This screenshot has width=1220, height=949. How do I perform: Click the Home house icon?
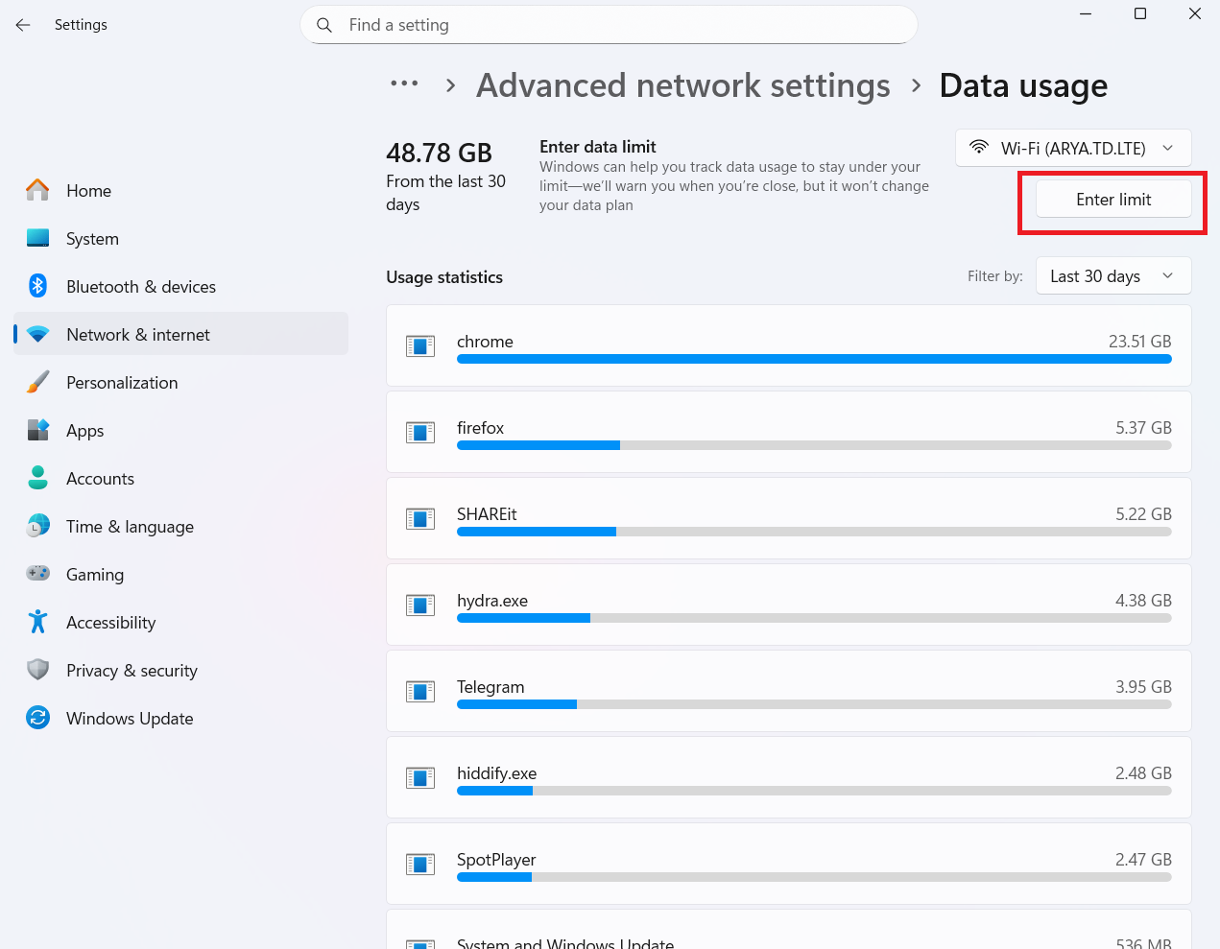(37, 190)
